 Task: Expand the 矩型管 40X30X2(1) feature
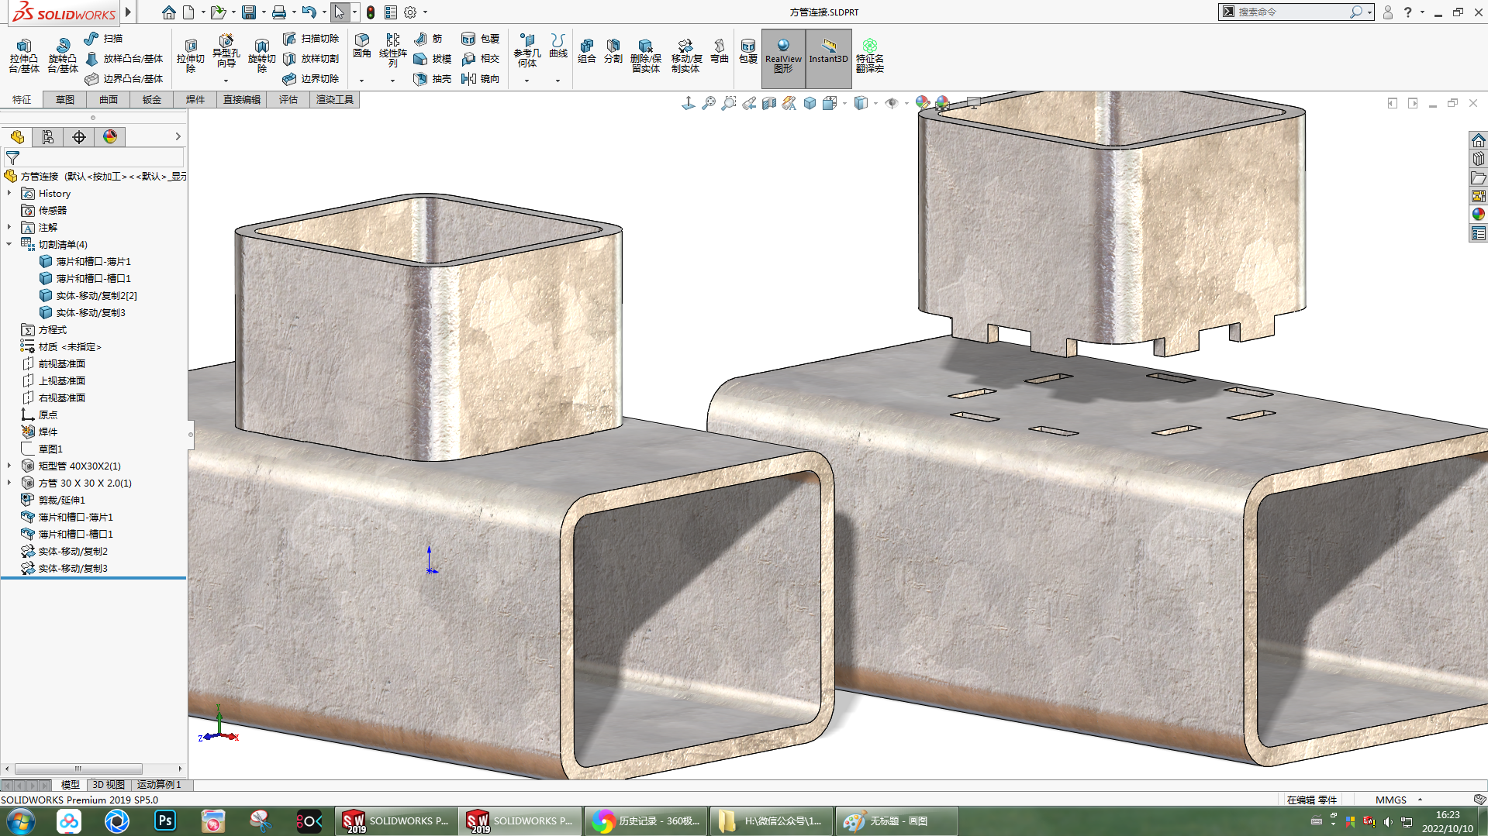click(x=9, y=466)
